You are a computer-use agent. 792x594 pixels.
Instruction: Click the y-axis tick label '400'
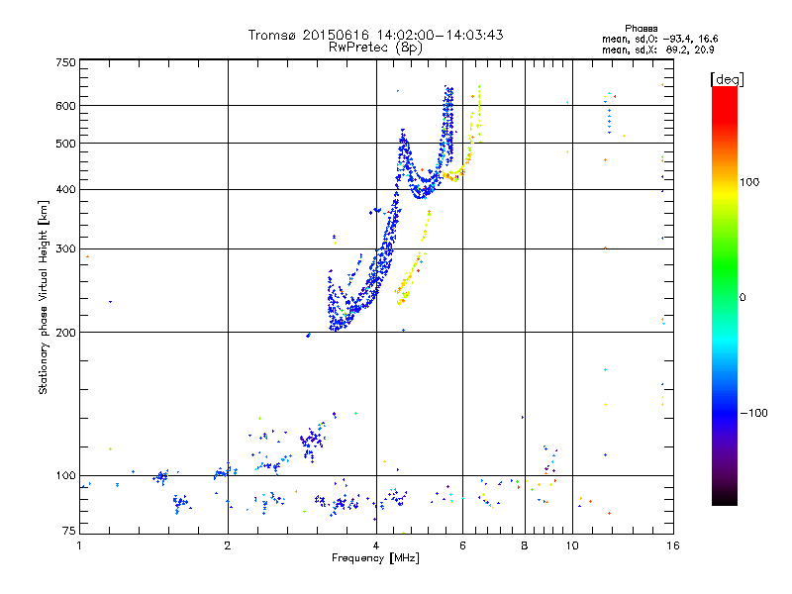tap(65, 190)
